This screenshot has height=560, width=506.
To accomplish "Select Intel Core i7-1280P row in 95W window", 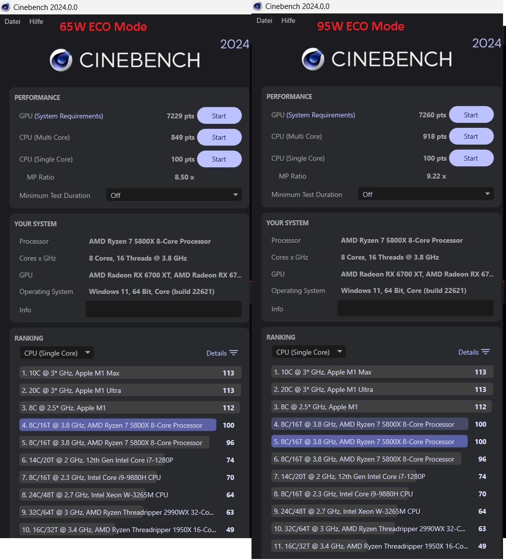I will (382, 476).
